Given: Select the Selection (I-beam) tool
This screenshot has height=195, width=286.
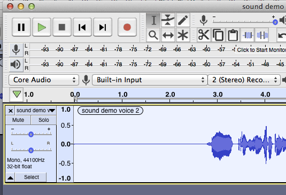Looking at the screenshot, I should [153, 20].
